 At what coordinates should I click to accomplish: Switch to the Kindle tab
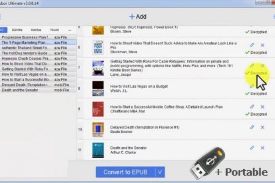pyautogui.click(x=17, y=30)
